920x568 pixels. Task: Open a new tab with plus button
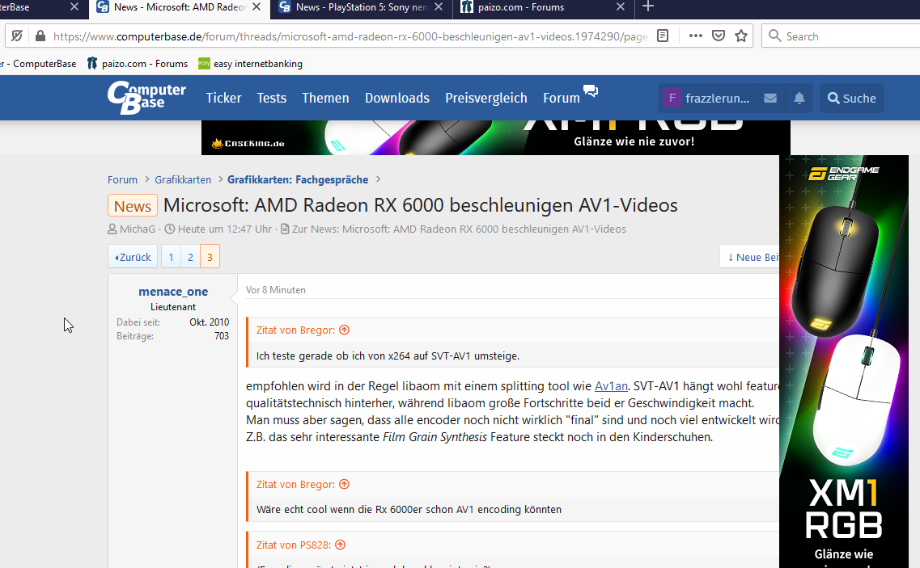[648, 6]
